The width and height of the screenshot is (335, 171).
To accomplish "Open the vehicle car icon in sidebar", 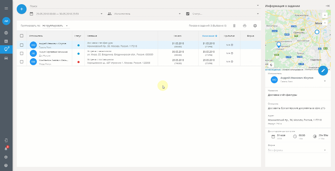I will tap(6, 58).
